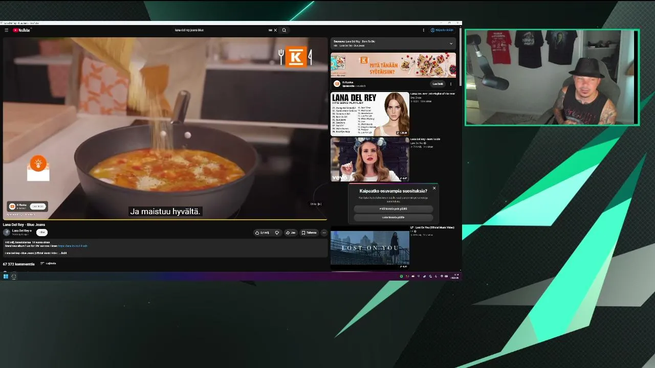
Task: Share the video with the Jaa button
Action: point(291,233)
